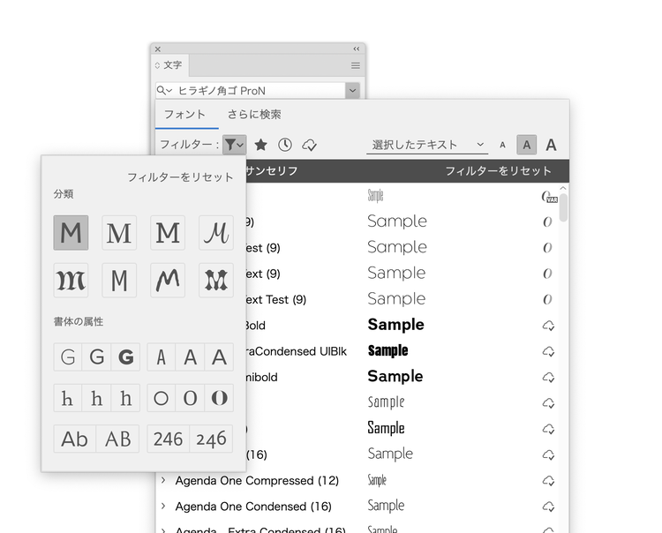662x533 pixels.
Task: Select the script classification filter
Action: click(x=216, y=233)
